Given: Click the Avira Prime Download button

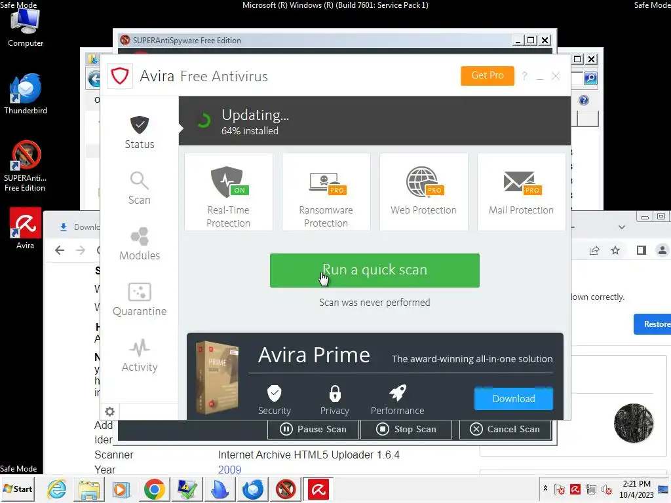Looking at the screenshot, I should click(514, 399).
